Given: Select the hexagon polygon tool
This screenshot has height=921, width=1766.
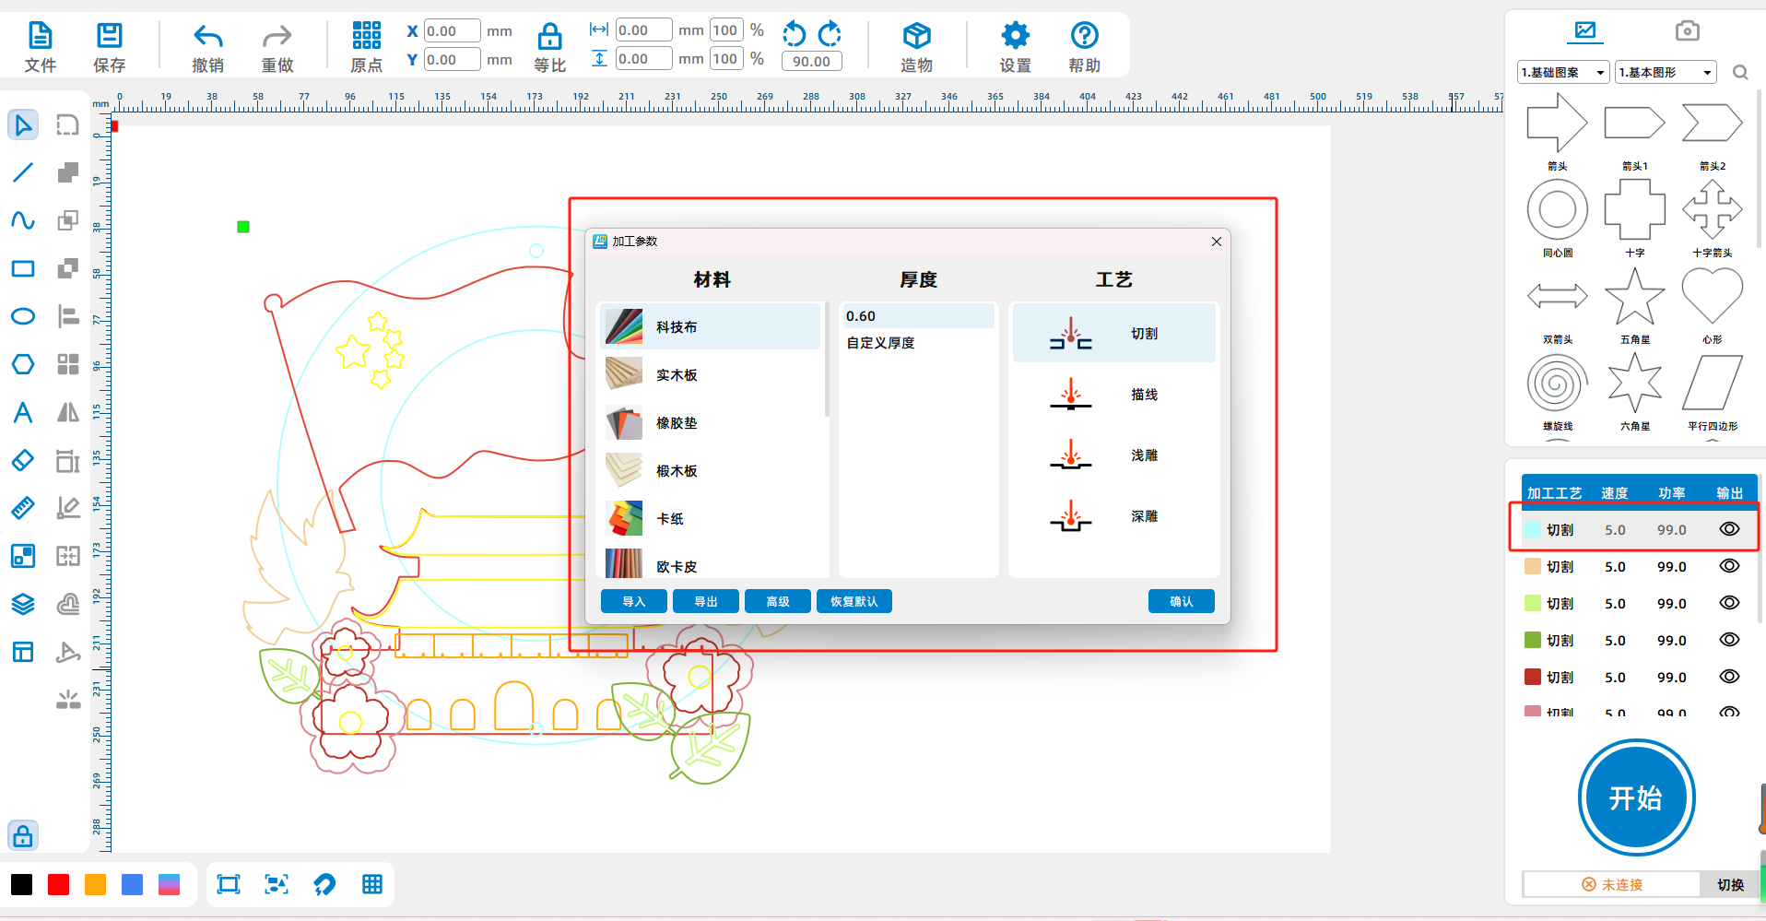Looking at the screenshot, I should click(23, 364).
